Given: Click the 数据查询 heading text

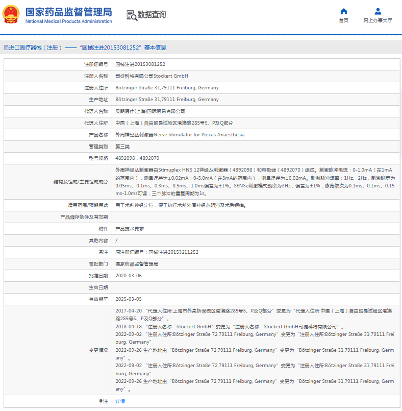Looking at the screenshot, I should [x=152, y=15].
